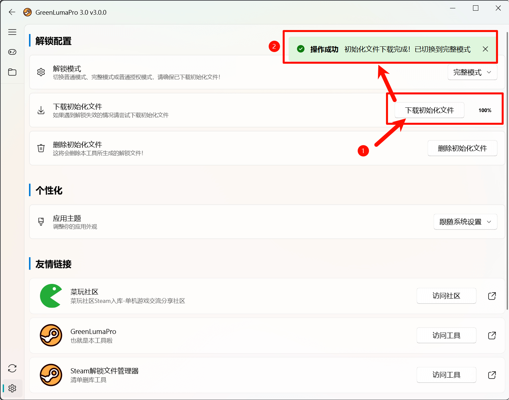
Task: Click the 100% download progress indicator
Action: pos(485,110)
